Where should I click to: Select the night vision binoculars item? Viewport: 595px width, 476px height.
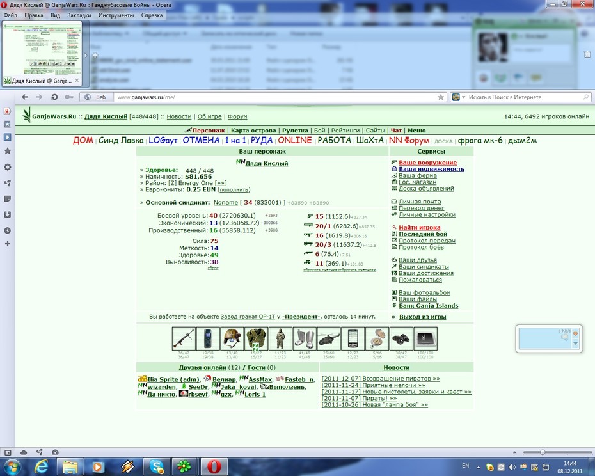click(401, 338)
